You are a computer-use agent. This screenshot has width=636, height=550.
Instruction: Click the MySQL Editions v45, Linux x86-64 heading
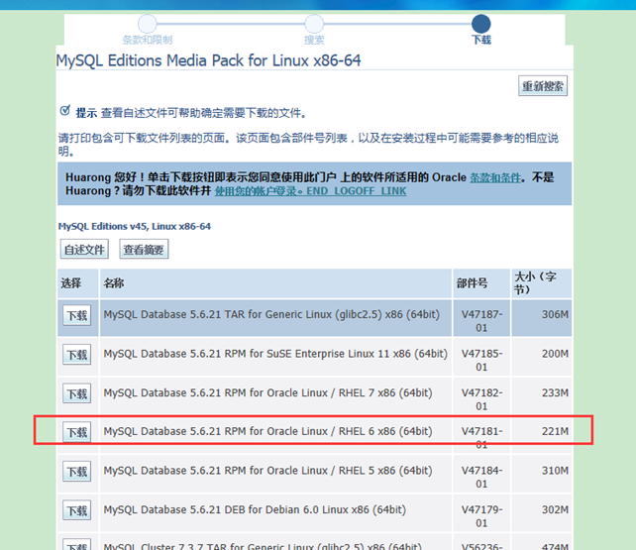(135, 226)
